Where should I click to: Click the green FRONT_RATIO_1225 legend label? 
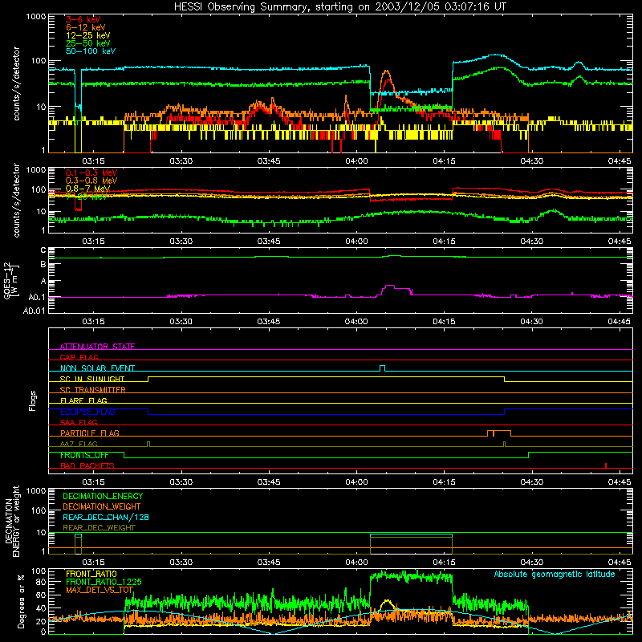click(x=104, y=582)
